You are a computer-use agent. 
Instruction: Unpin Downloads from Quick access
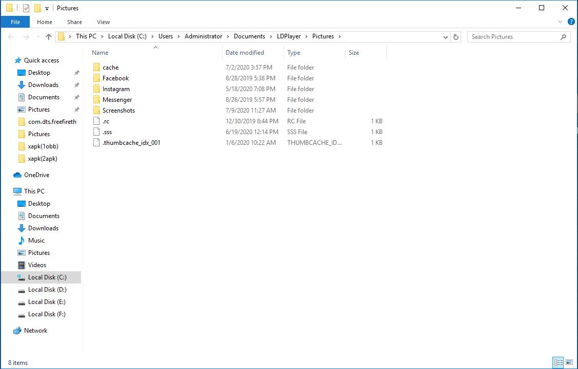tap(76, 84)
